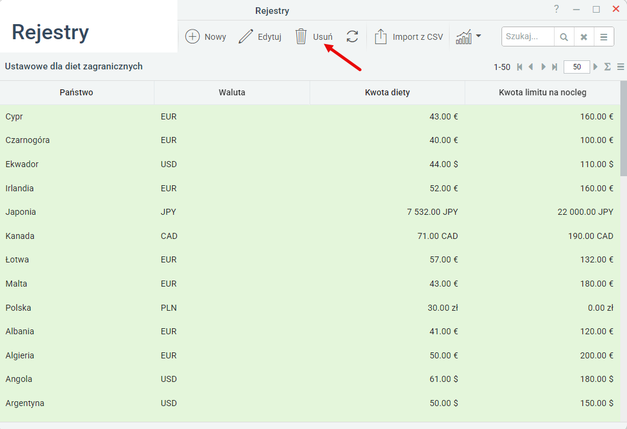This screenshot has height=429, width=627.
Task: Go to the previous page
Action: coord(531,67)
